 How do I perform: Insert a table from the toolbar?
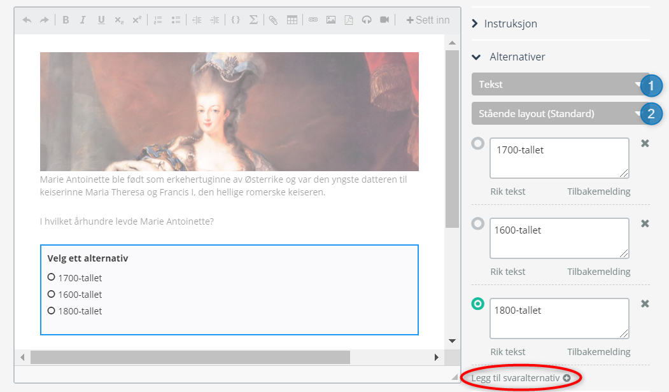coord(292,20)
